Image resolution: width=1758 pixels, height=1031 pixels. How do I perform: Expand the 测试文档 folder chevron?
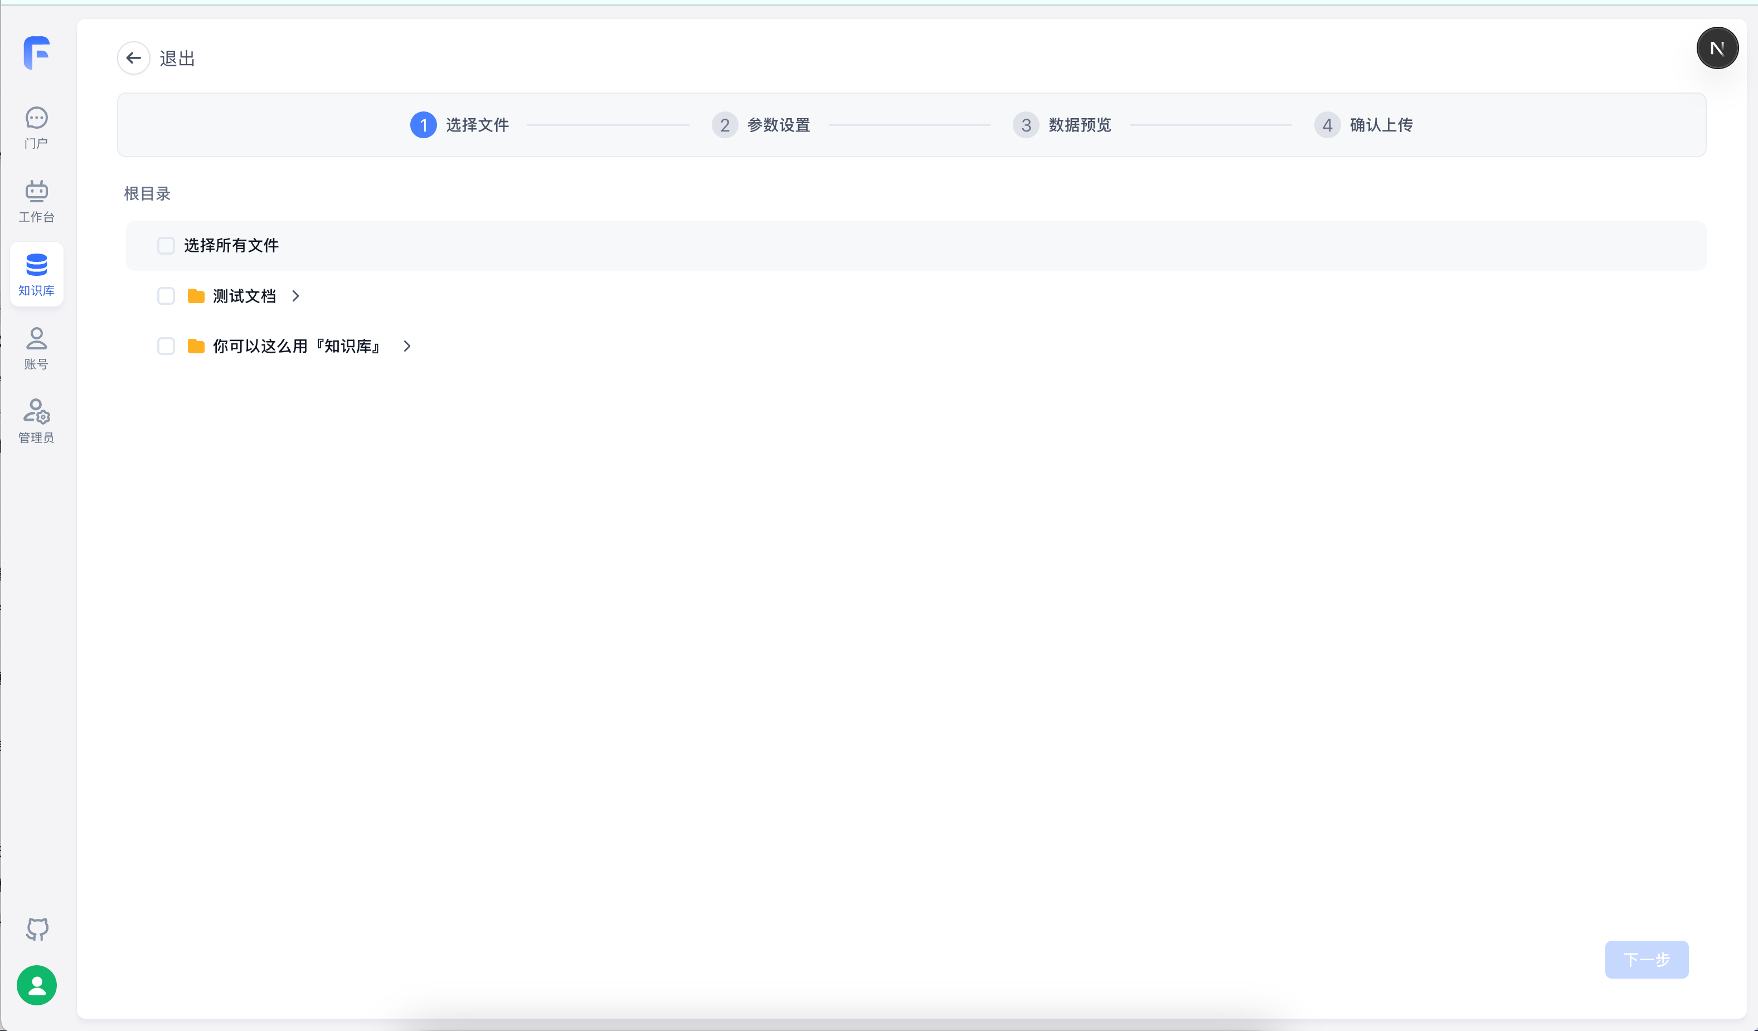pos(296,296)
